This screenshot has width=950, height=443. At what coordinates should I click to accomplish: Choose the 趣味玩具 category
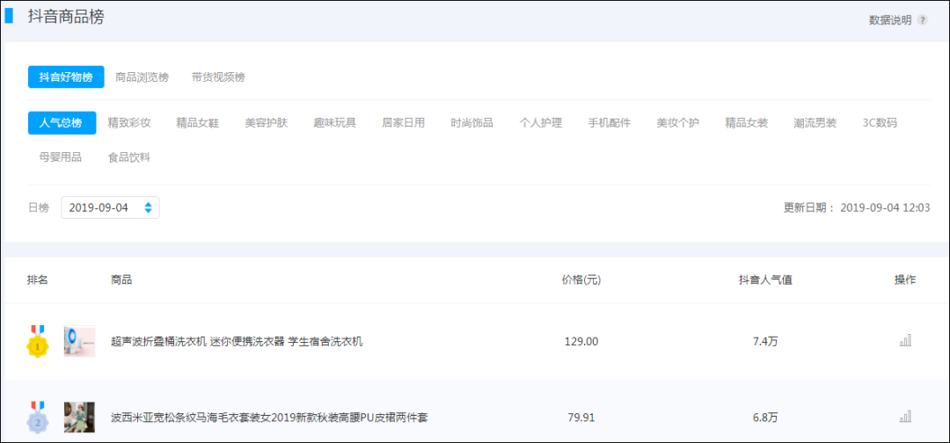click(334, 123)
